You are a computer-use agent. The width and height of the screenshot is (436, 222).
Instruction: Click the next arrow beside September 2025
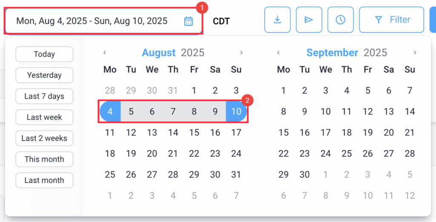click(x=415, y=52)
